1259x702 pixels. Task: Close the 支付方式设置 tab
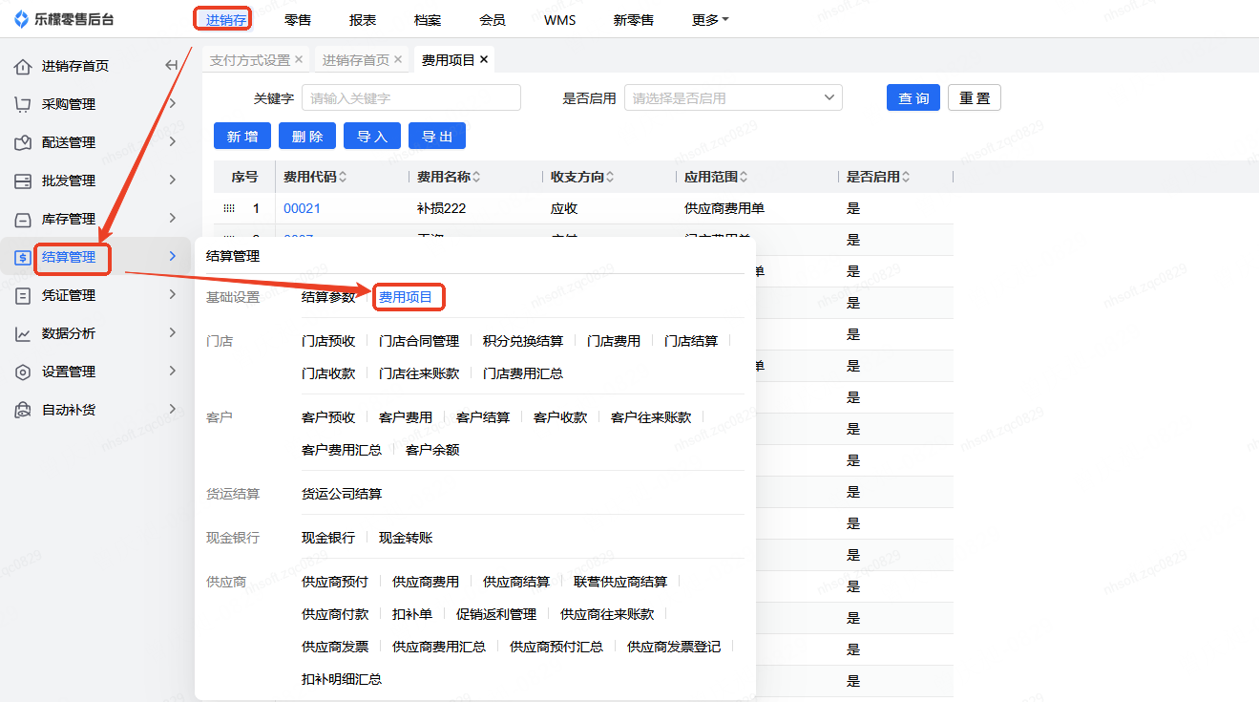coord(299,59)
